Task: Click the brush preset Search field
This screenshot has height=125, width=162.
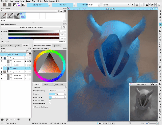Action: (31, 21)
